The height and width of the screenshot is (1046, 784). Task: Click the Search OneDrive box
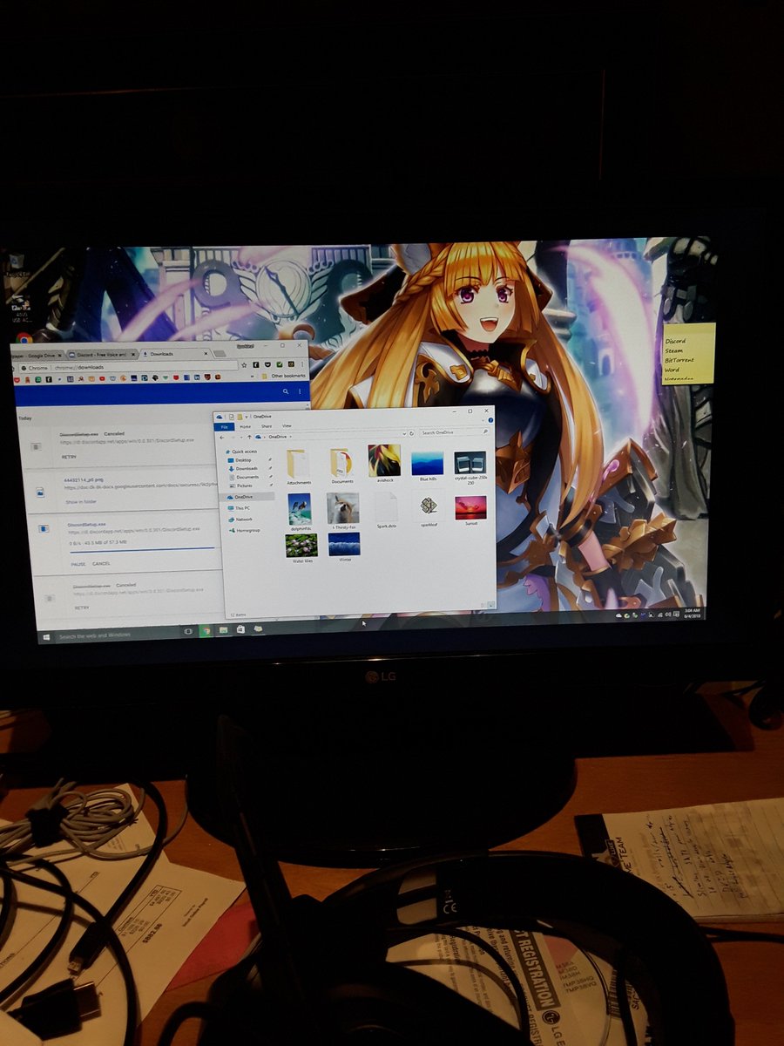point(453,432)
